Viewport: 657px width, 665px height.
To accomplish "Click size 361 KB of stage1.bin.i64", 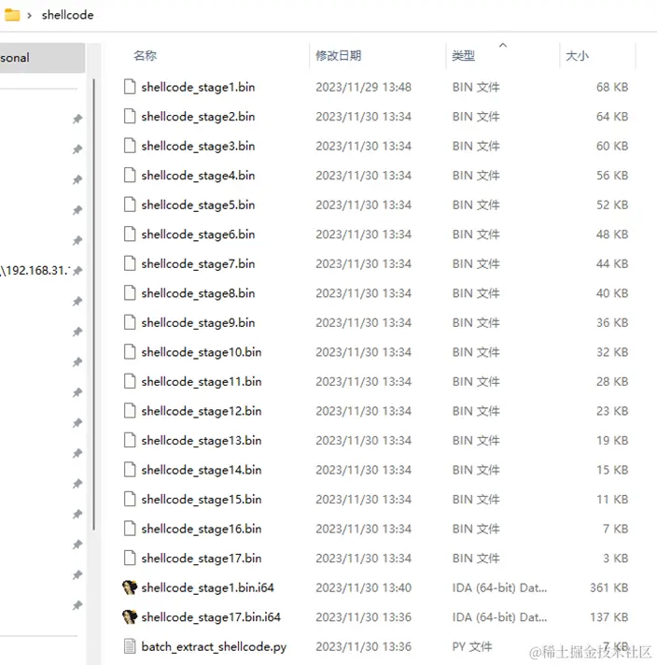I will [x=609, y=587].
